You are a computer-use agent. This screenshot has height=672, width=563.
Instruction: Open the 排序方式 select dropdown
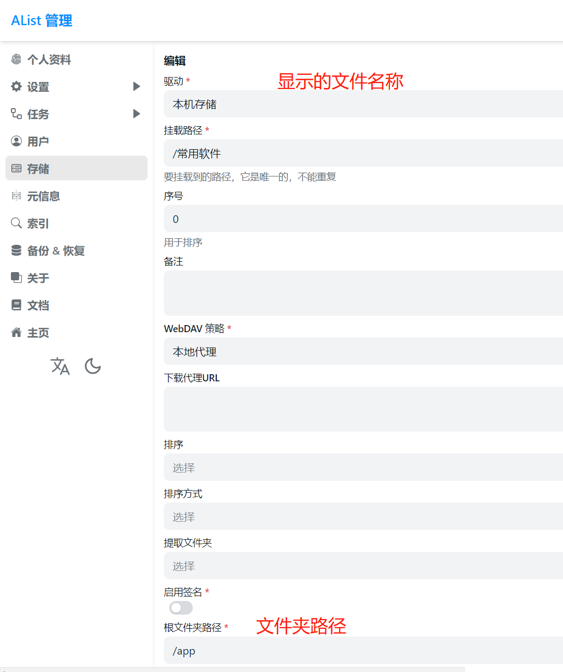point(363,516)
